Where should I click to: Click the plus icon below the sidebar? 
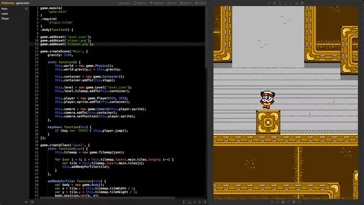click(26, 202)
